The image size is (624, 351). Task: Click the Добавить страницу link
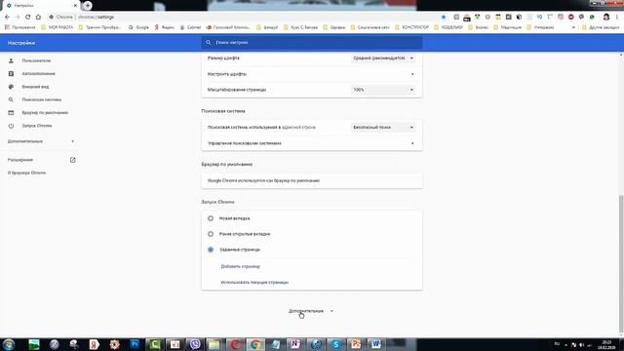(241, 266)
